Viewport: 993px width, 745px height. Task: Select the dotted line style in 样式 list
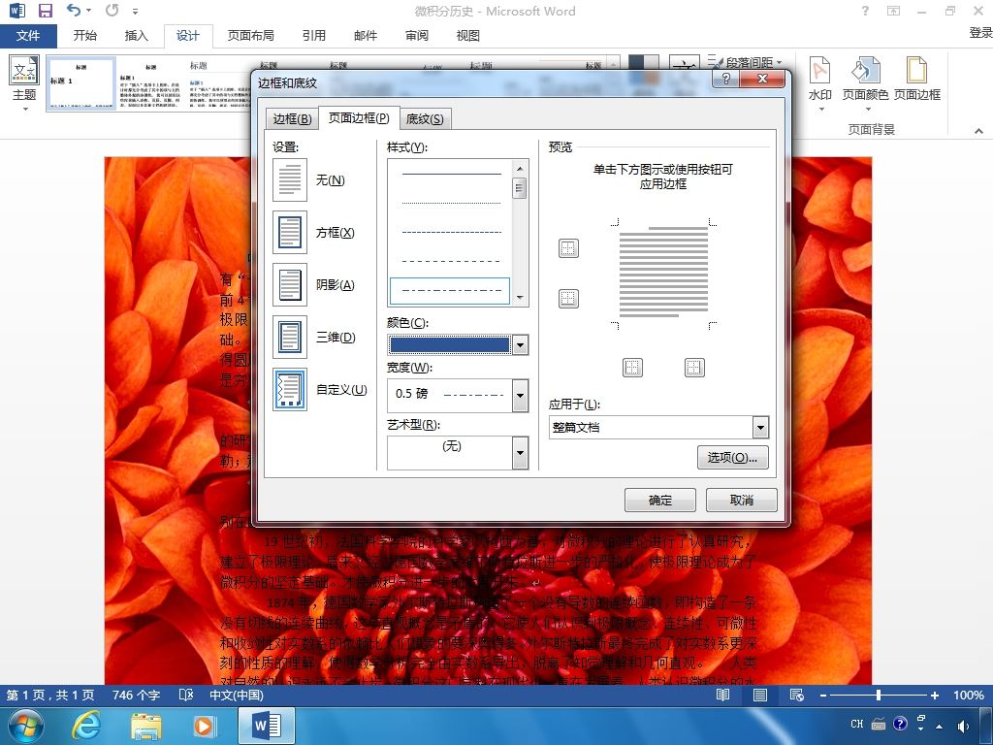click(x=451, y=203)
